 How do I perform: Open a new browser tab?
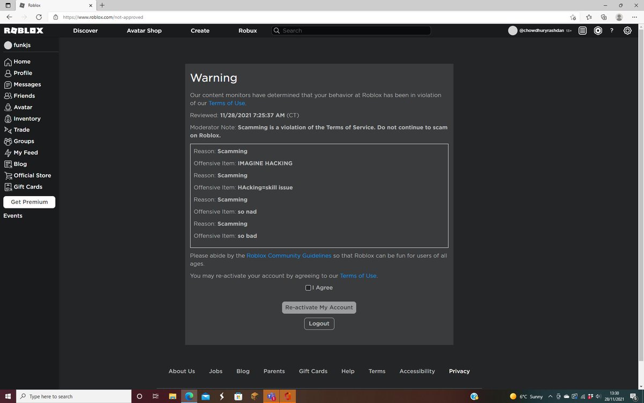pyautogui.click(x=102, y=5)
